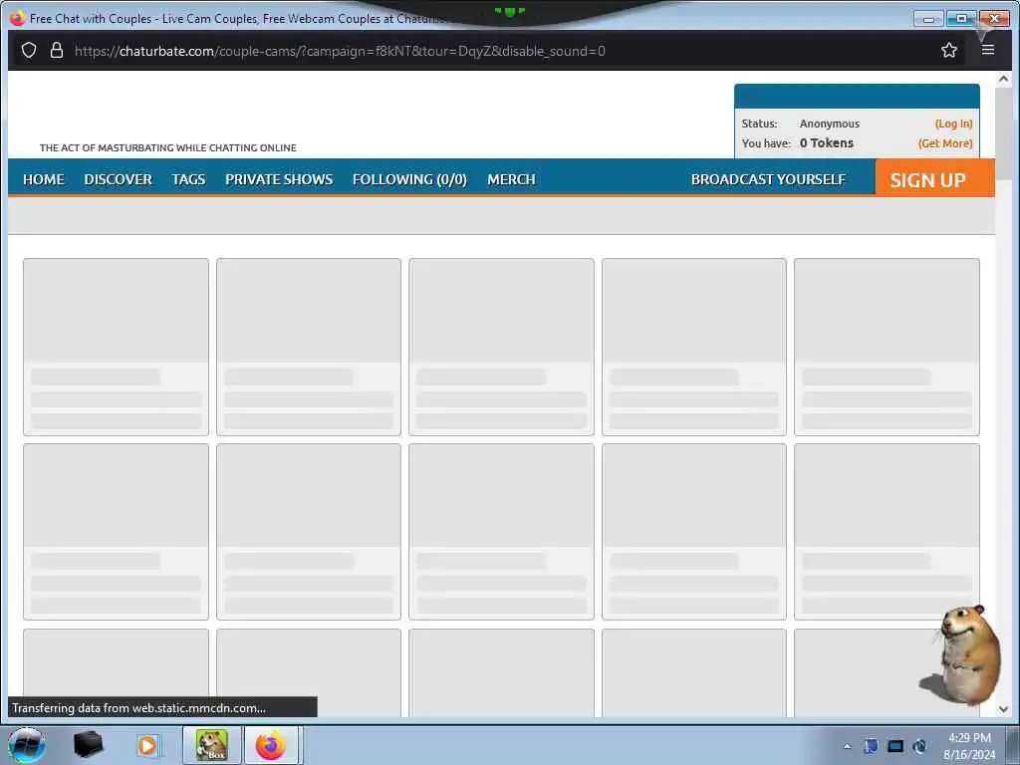The height and width of the screenshot is (765, 1020).
Task: Open the taskbar clock and date
Action: point(969,746)
